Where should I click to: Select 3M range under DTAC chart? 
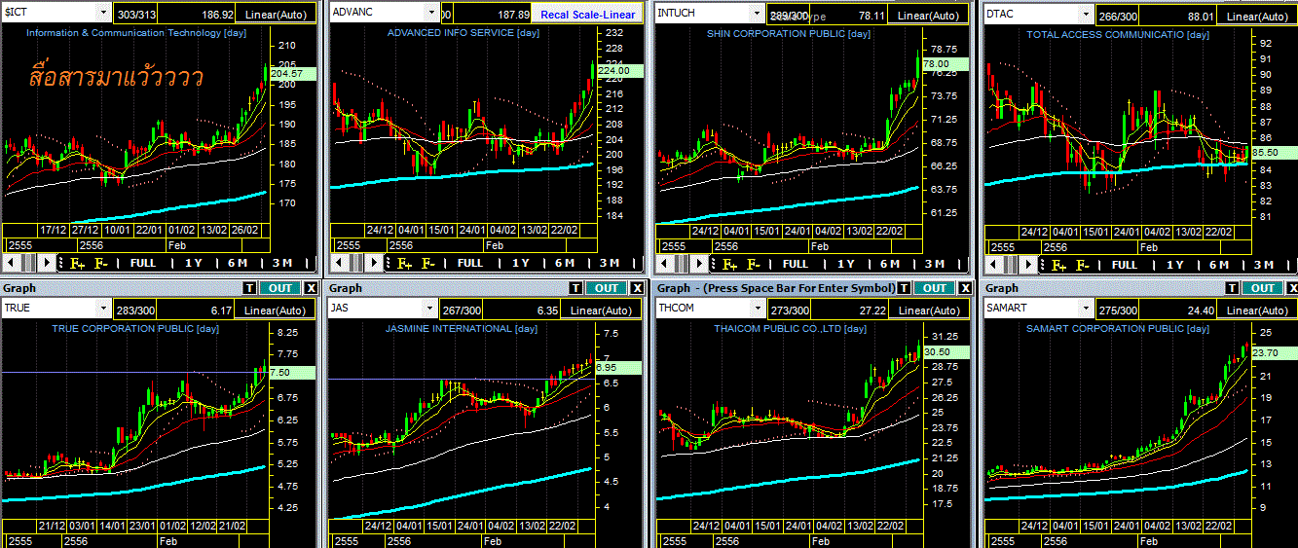pyautogui.click(x=1264, y=264)
